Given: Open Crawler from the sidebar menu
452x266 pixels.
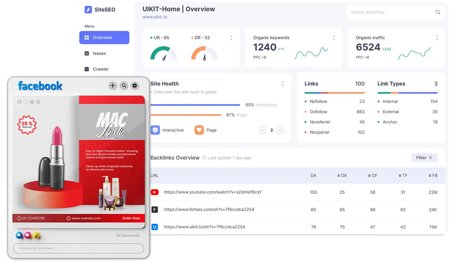Looking at the screenshot, I should tap(100, 69).
